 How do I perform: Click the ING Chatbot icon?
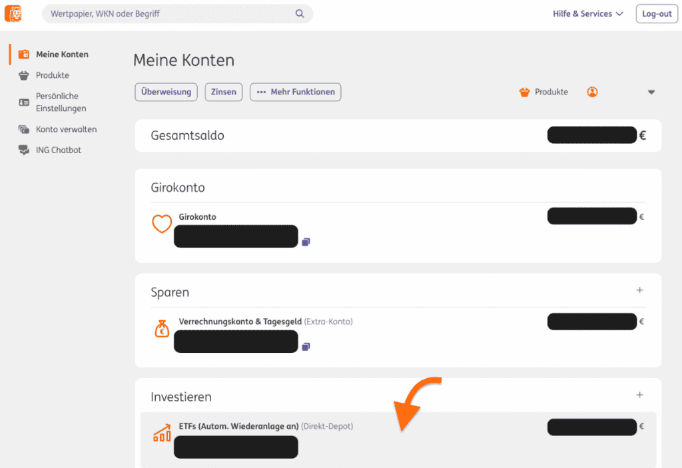point(23,150)
